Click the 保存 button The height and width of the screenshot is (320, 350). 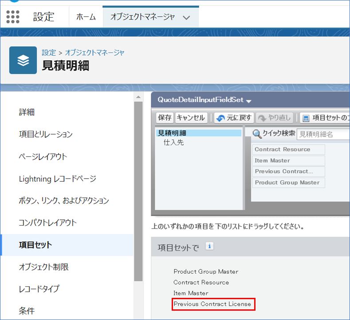[165, 118]
